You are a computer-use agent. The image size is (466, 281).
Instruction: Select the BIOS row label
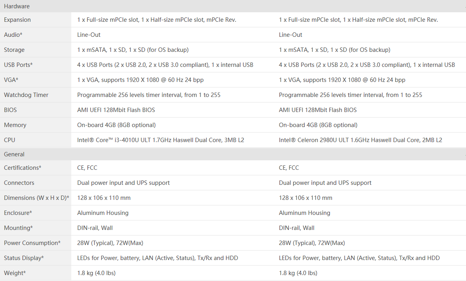(10, 110)
